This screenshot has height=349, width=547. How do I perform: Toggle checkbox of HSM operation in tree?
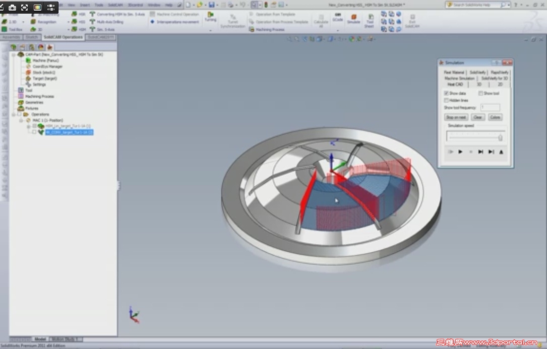pos(34,126)
